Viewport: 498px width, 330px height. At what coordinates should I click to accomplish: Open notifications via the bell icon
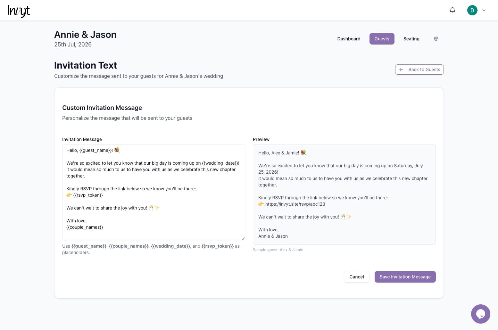pyautogui.click(x=452, y=10)
